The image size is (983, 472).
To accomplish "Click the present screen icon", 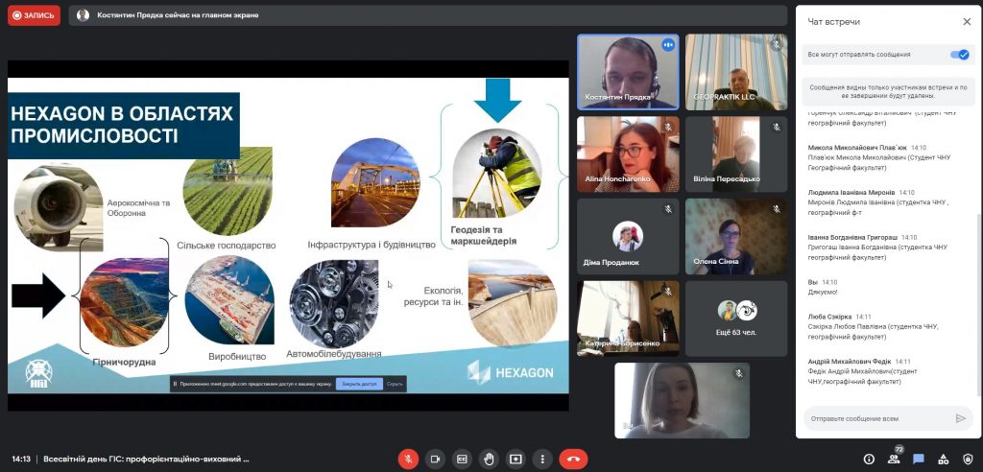I will [x=515, y=459].
